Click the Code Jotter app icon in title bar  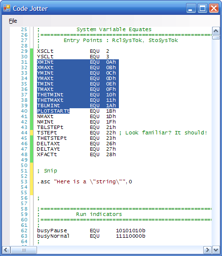(7, 8)
